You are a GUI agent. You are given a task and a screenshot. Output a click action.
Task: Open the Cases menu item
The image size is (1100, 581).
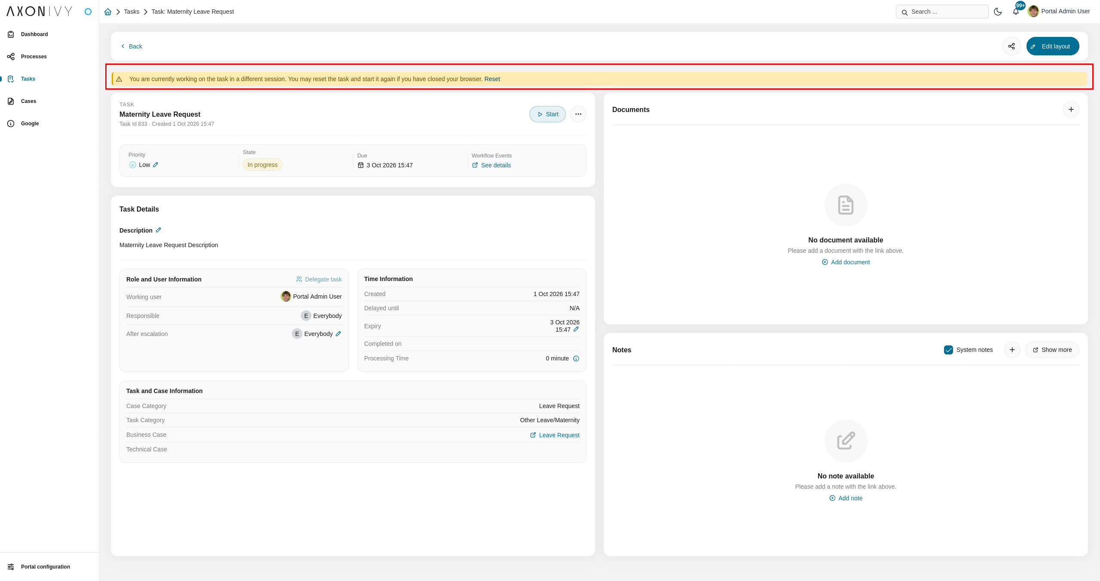pyautogui.click(x=49, y=101)
